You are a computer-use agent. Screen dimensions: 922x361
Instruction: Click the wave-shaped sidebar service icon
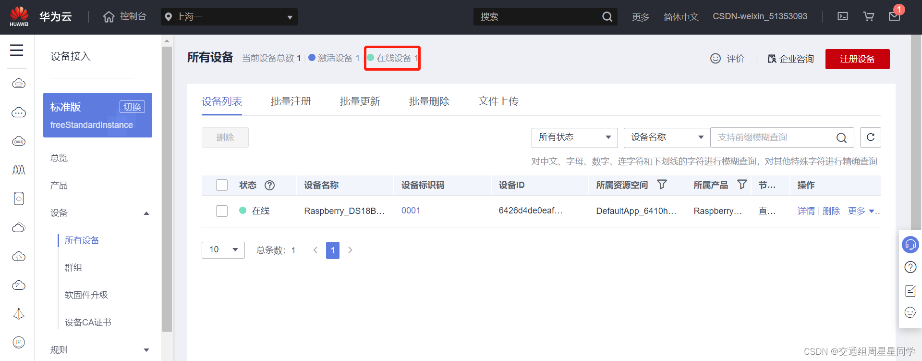pos(19,170)
